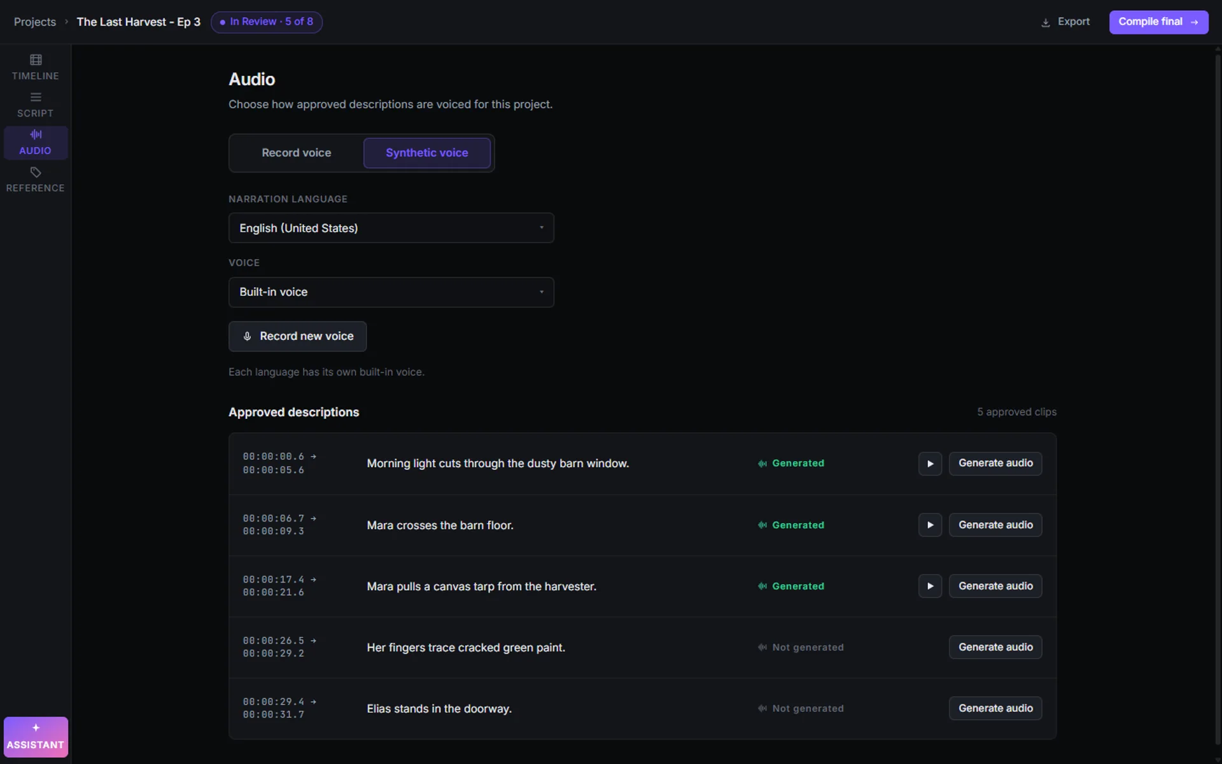Click Not generated status icon for "Elias stands" row
This screenshot has width=1222, height=764.
tap(762, 709)
